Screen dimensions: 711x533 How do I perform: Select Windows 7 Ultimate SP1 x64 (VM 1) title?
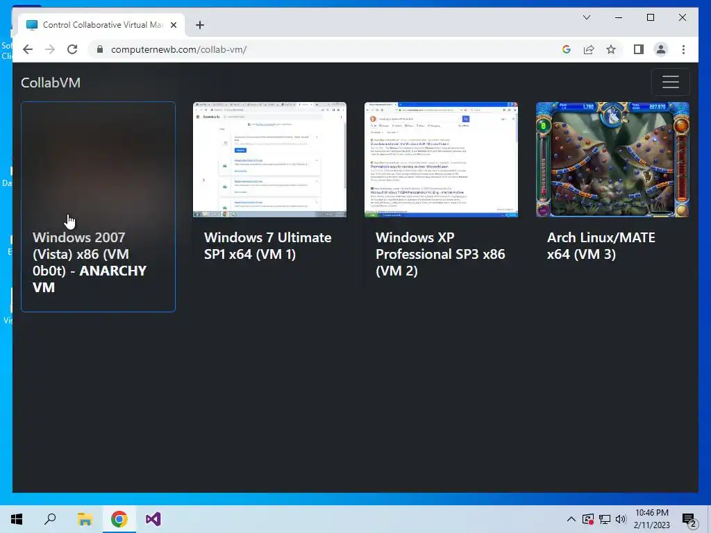[267, 246]
